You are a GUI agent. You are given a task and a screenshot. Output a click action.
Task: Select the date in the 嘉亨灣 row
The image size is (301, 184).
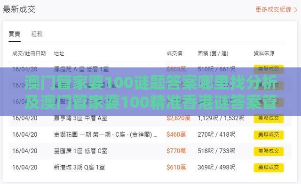[25, 118]
